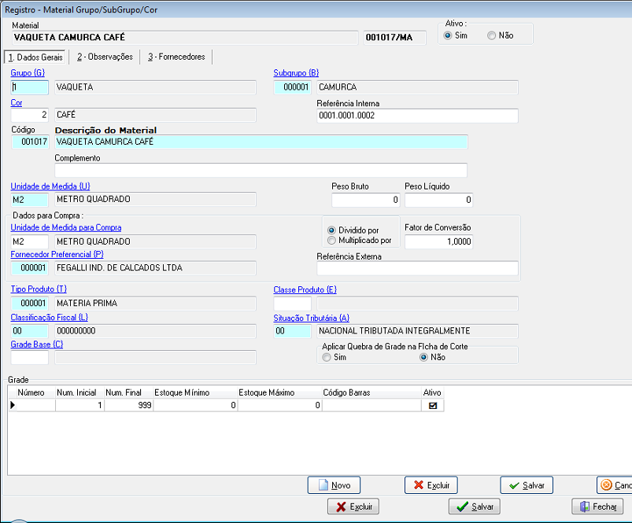This screenshot has width=632, height=523.
Task: Click the Referência Interna field
Action: (417, 116)
